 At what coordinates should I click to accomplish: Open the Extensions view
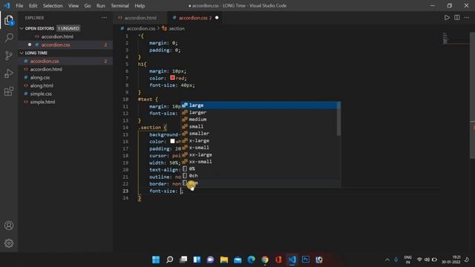(x=9, y=91)
